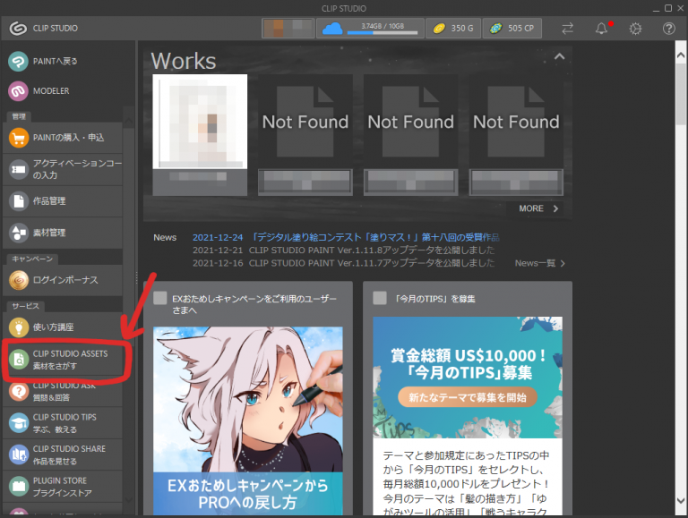Open settings gear icon
Viewport: 688px width, 518px height.
click(635, 29)
